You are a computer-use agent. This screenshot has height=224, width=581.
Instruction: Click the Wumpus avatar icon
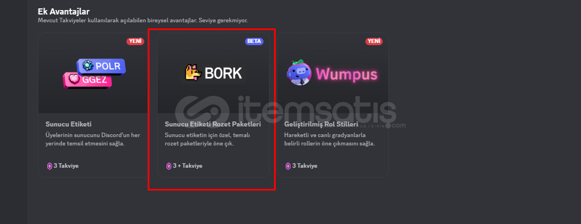click(x=299, y=72)
